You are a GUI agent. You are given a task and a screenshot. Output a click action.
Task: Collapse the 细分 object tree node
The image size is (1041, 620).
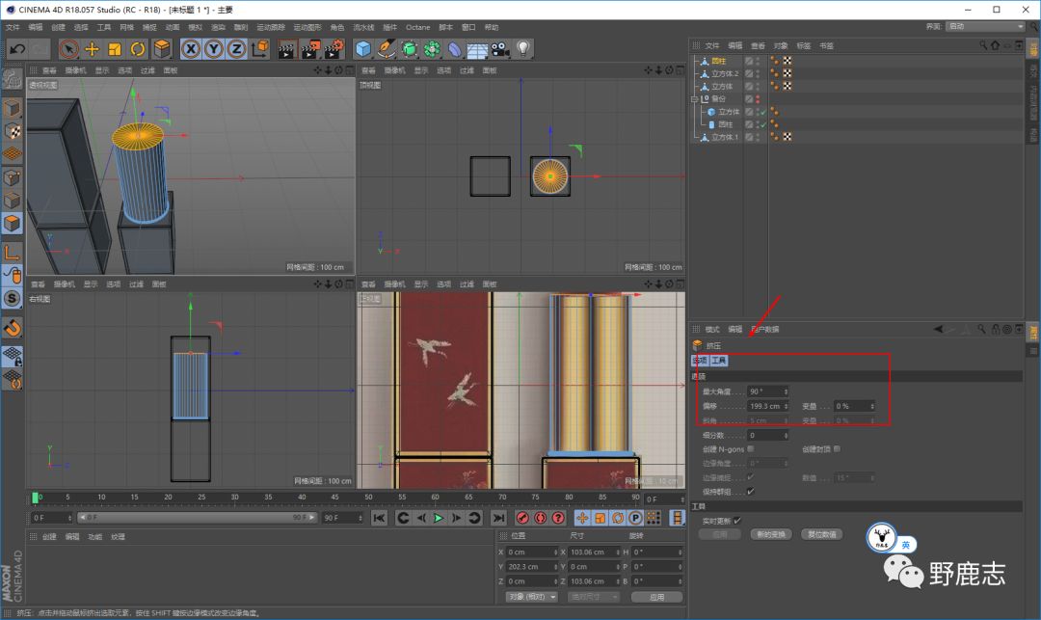[694, 98]
